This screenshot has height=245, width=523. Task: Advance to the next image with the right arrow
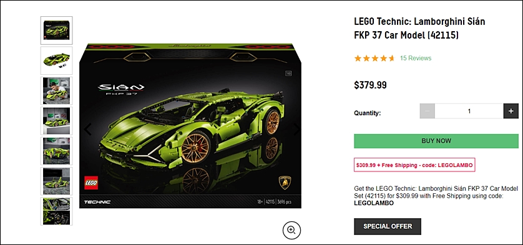point(296,129)
